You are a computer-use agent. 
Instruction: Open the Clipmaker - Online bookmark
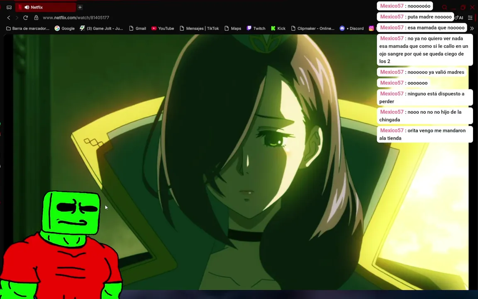point(312,28)
